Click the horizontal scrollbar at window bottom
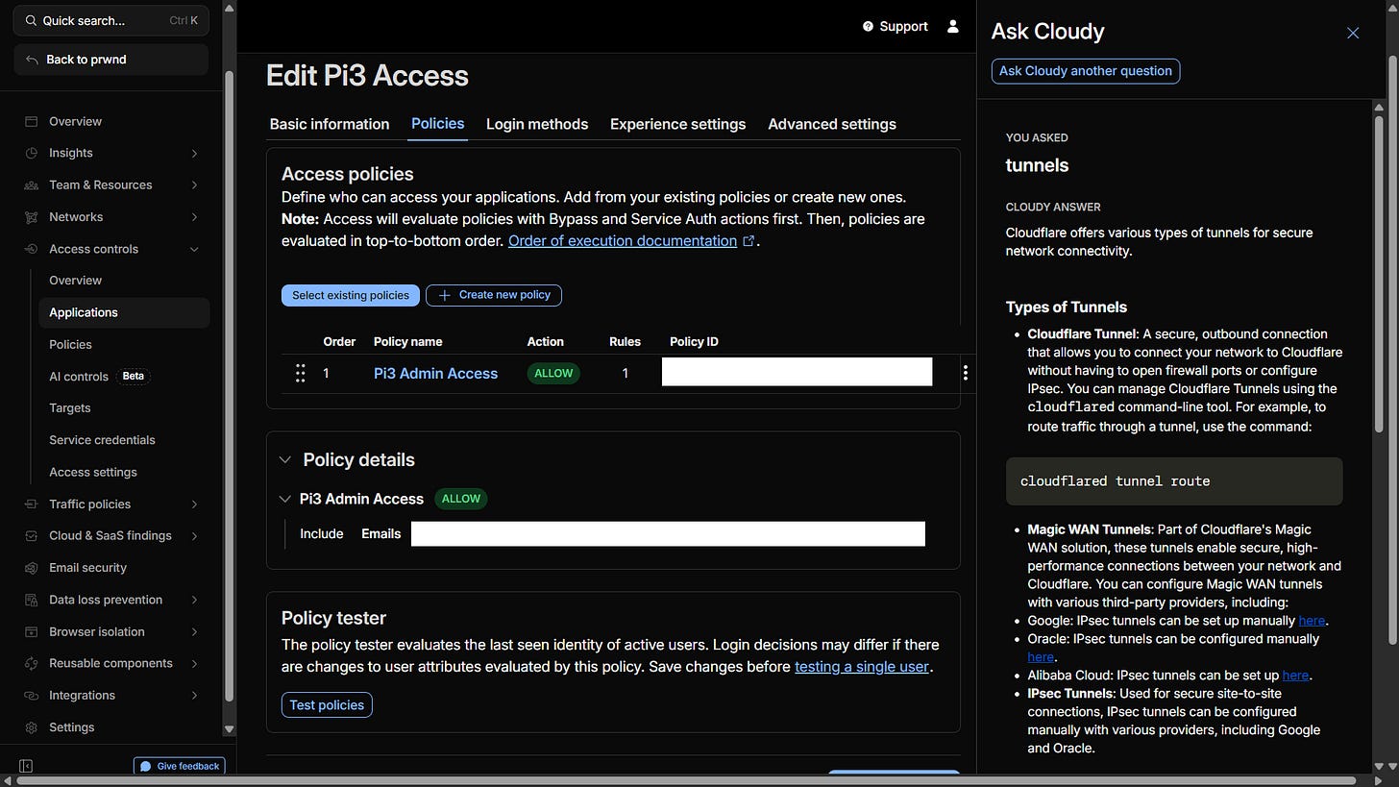This screenshot has width=1399, height=787. tap(686, 780)
